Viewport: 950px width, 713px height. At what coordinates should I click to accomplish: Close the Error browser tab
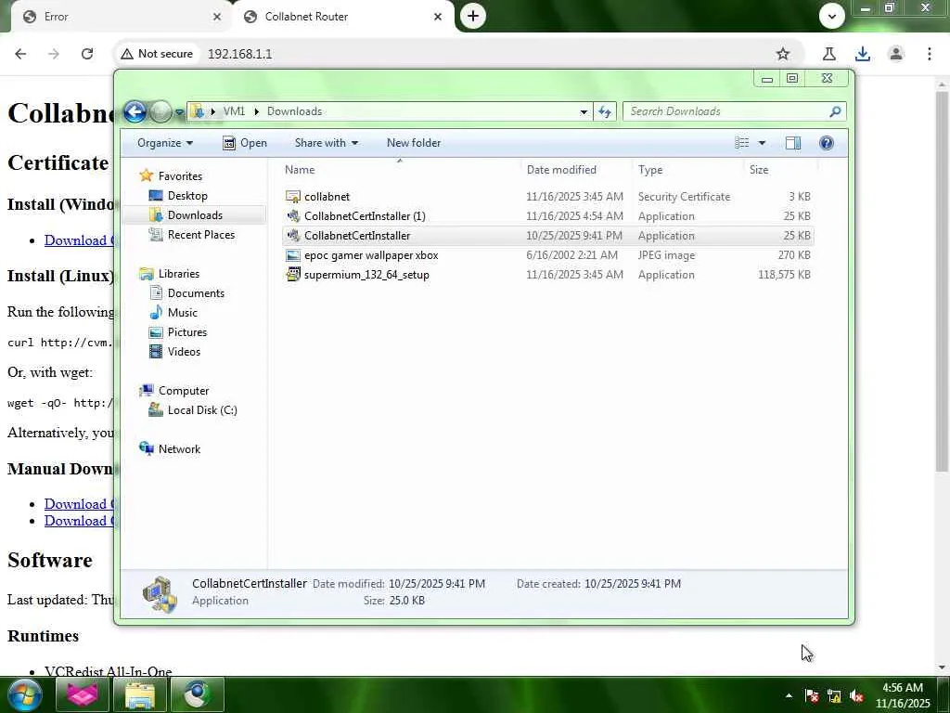(217, 17)
